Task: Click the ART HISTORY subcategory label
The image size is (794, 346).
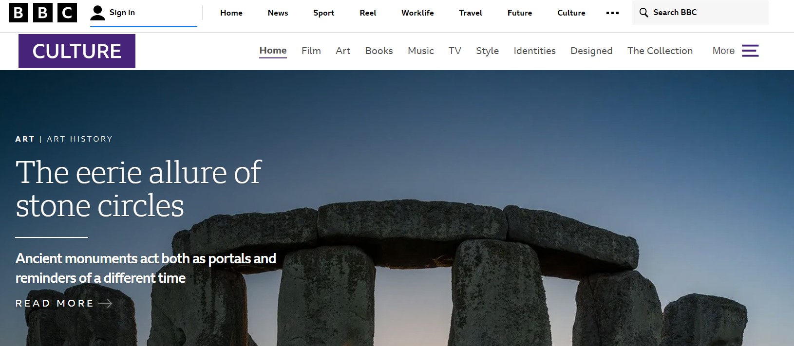Action: (80, 139)
